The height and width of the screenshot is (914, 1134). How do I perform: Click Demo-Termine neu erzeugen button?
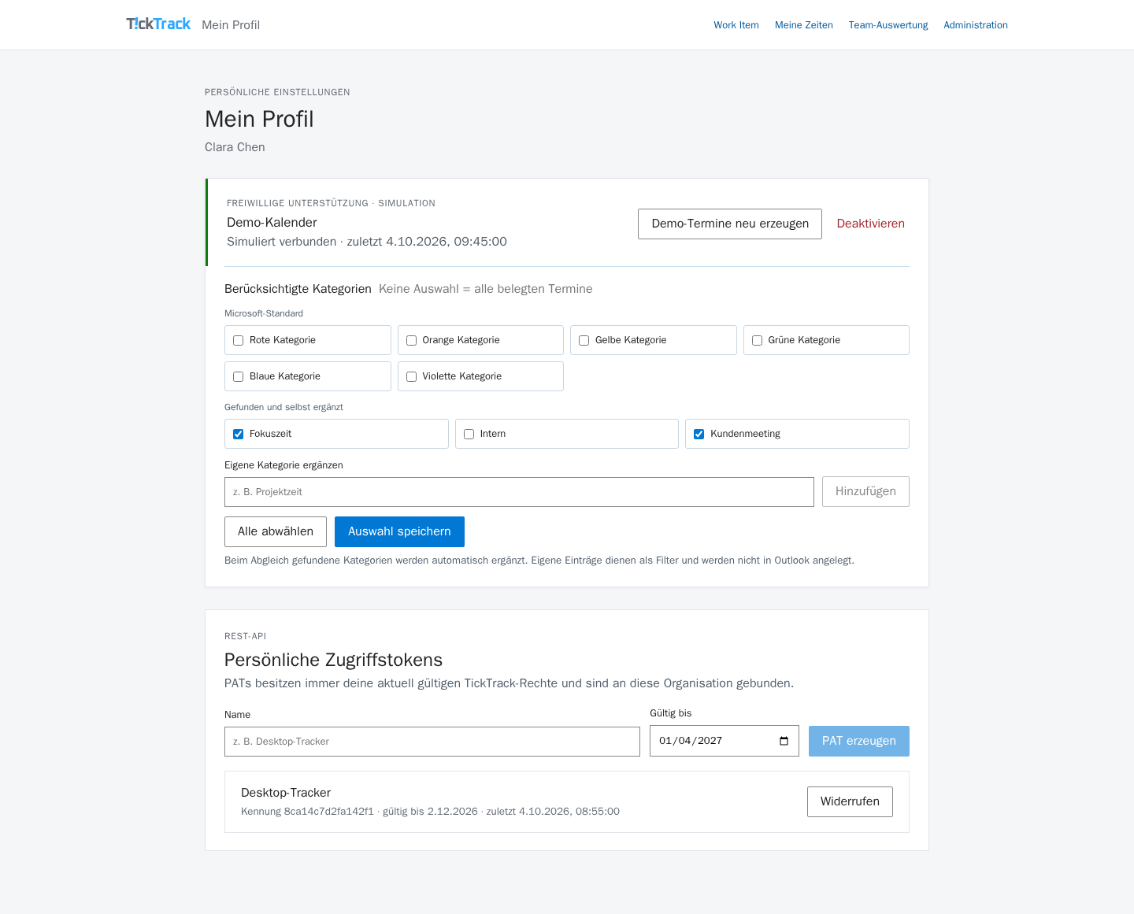point(730,224)
